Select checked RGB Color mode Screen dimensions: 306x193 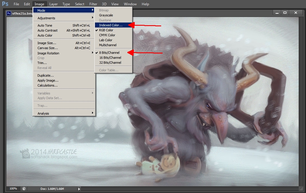(x=113, y=30)
